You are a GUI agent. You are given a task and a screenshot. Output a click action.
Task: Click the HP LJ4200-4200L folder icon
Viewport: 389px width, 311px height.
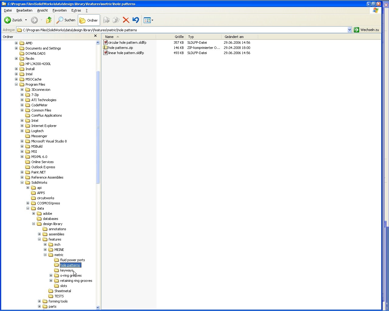click(x=22, y=64)
